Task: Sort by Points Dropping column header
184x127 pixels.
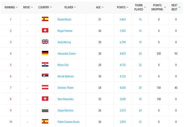Action: [x=159, y=7]
